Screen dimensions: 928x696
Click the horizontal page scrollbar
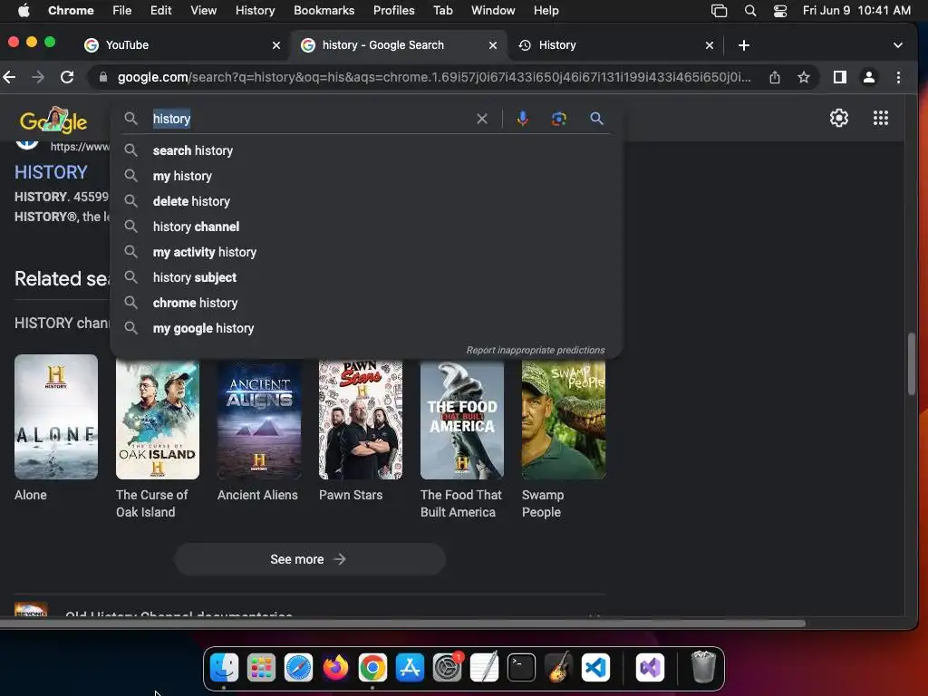coord(402,623)
